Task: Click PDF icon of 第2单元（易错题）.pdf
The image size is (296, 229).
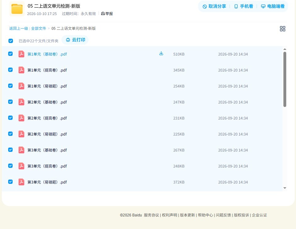Action: [21, 134]
